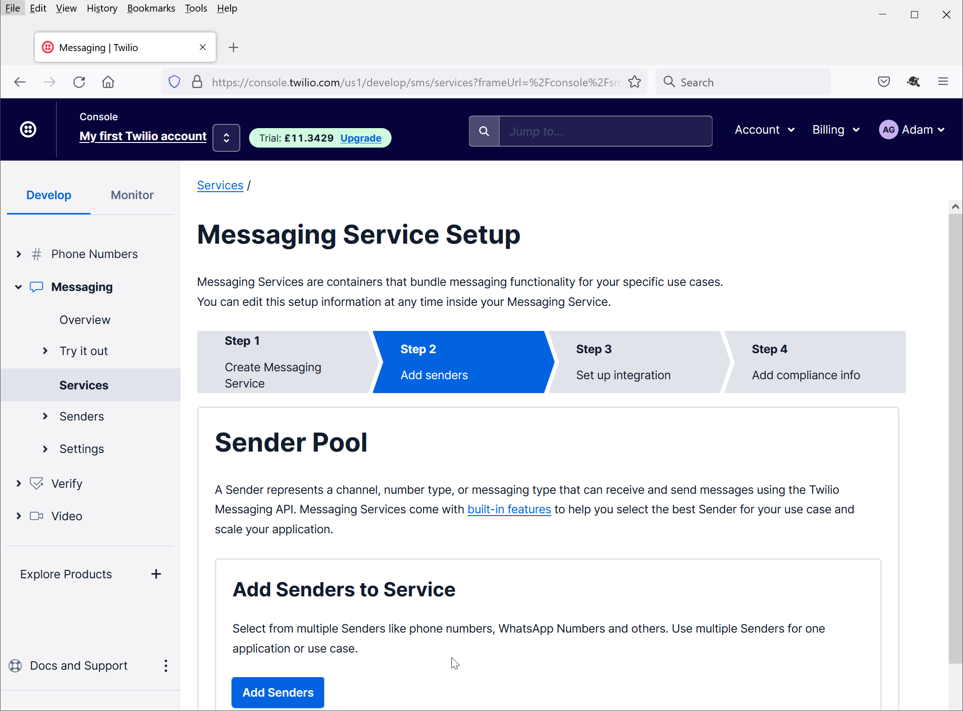The height and width of the screenshot is (711, 963).
Task: Open the built-in features link
Action: pyautogui.click(x=509, y=510)
